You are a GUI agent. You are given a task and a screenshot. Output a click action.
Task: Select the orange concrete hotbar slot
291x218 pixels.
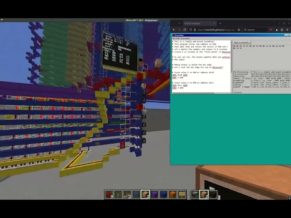point(173,195)
